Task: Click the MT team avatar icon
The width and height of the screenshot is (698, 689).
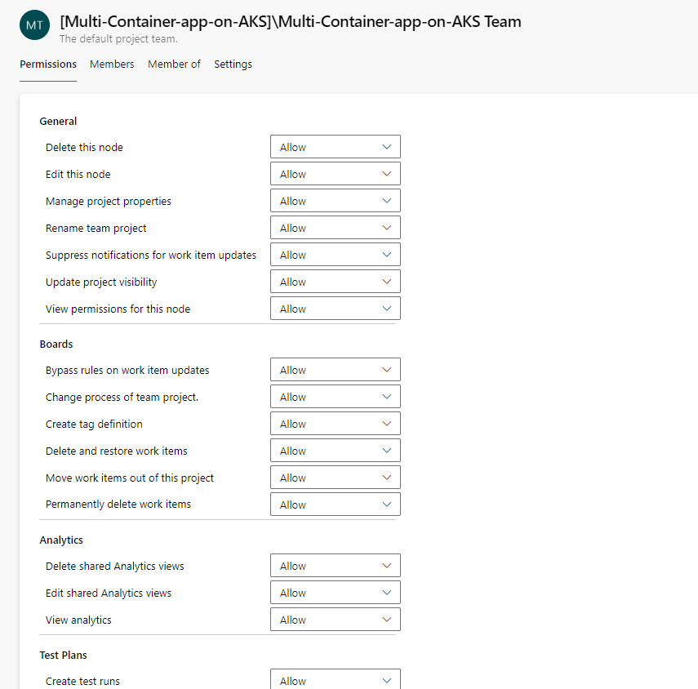Action: 35,25
